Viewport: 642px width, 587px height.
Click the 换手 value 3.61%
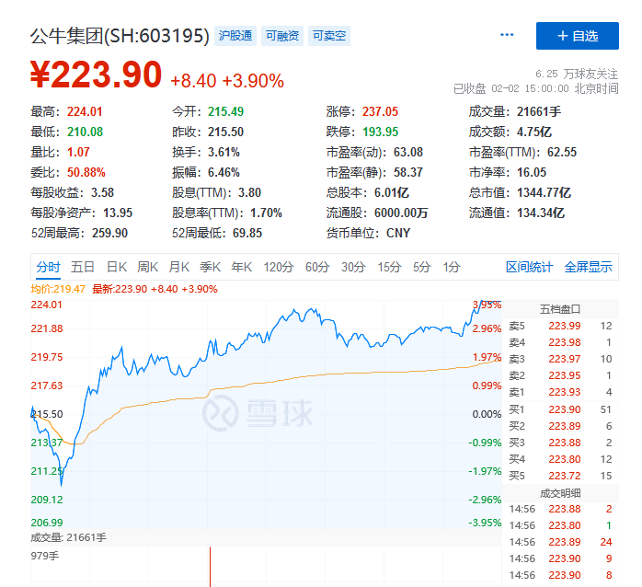(224, 152)
